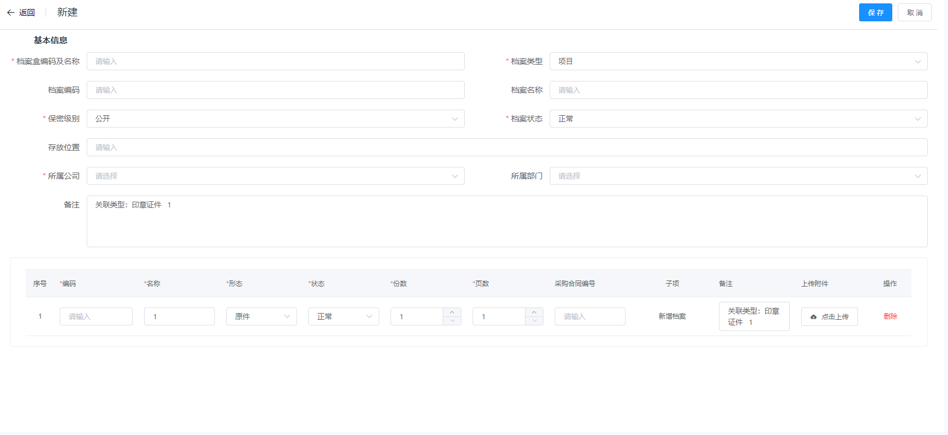Open the 所属公司 selection dropdown
948x435 pixels.
tap(275, 176)
